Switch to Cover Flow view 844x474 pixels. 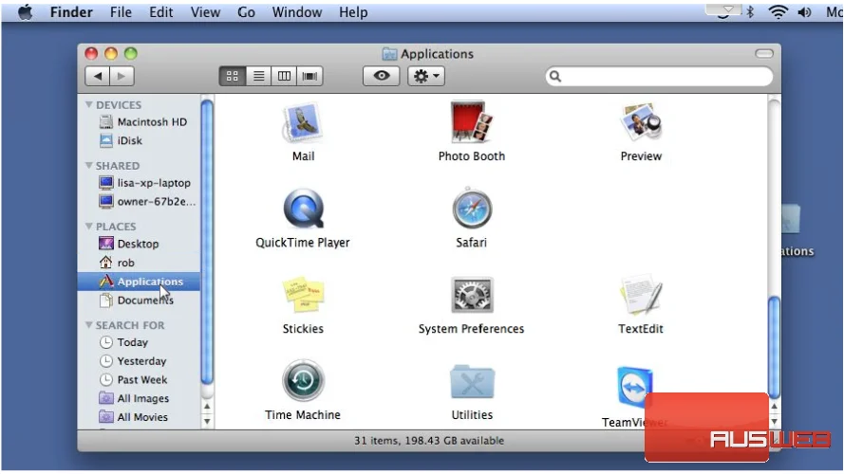[310, 76]
